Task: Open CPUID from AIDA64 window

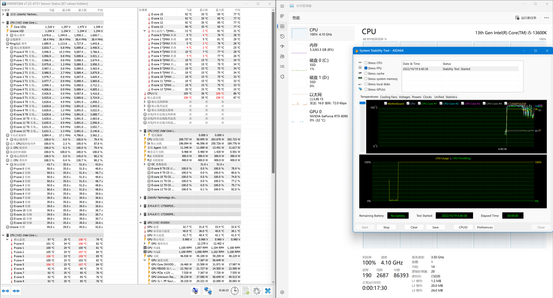Action: 463,227
